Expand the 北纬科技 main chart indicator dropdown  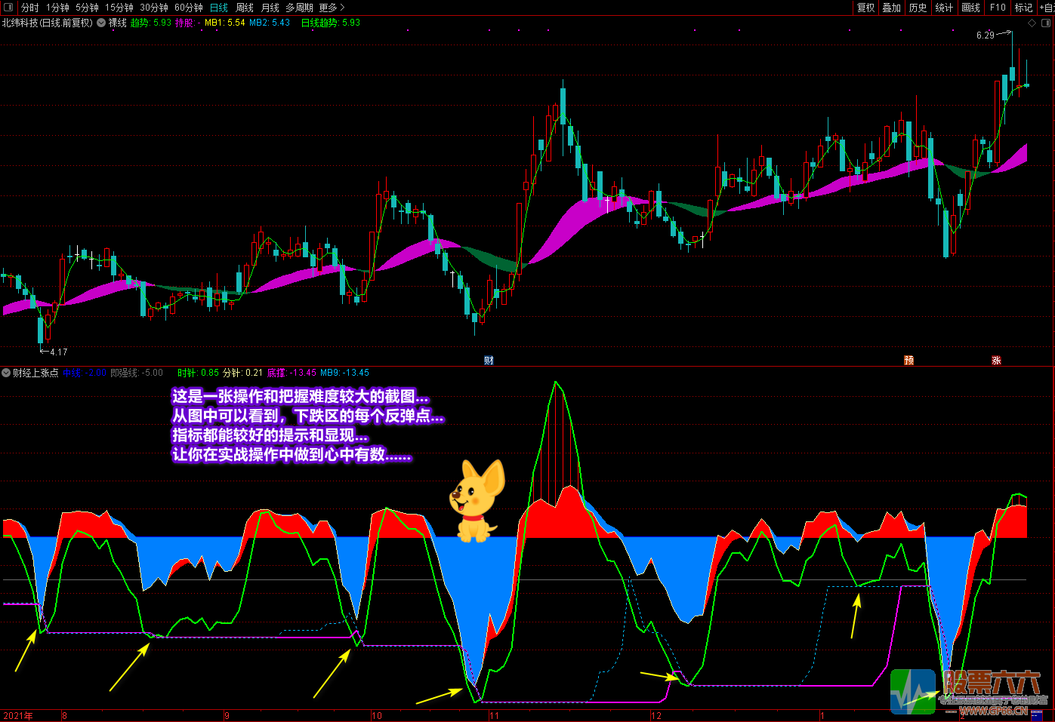(x=101, y=23)
